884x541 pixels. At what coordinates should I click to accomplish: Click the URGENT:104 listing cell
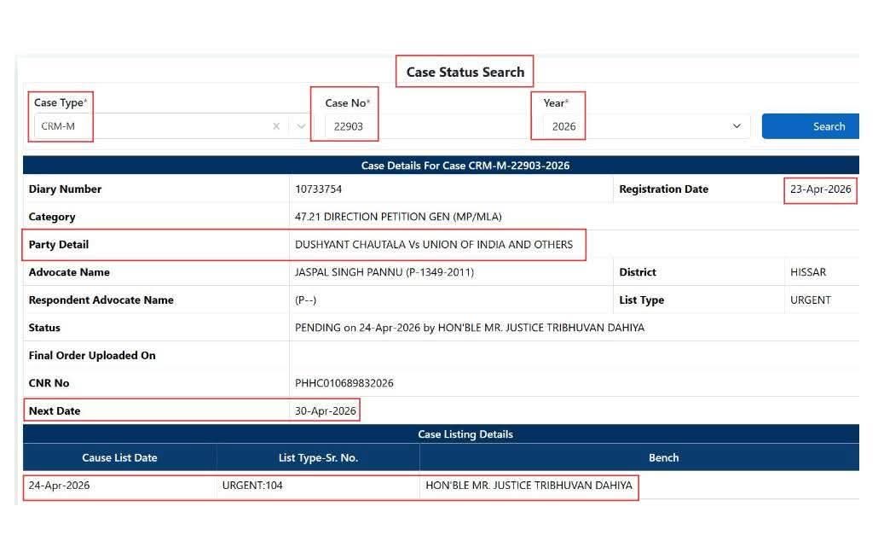pyautogui.click(x=252, y=486)
